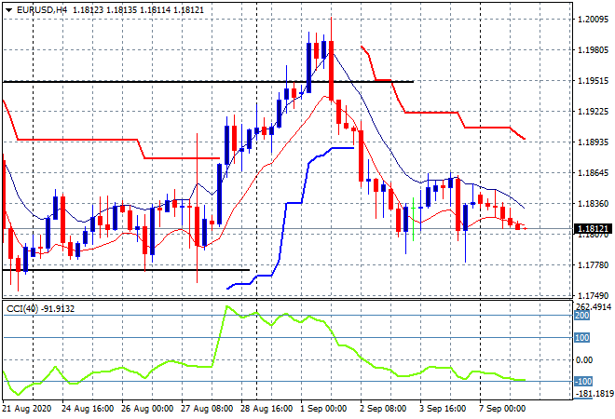Click the 1.19515 price scale value
Viewport: 615px width, 419px height.
[x=593, y=81]
